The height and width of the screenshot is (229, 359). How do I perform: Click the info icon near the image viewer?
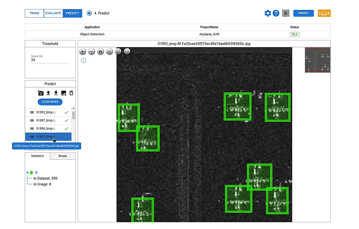point(83,60)
